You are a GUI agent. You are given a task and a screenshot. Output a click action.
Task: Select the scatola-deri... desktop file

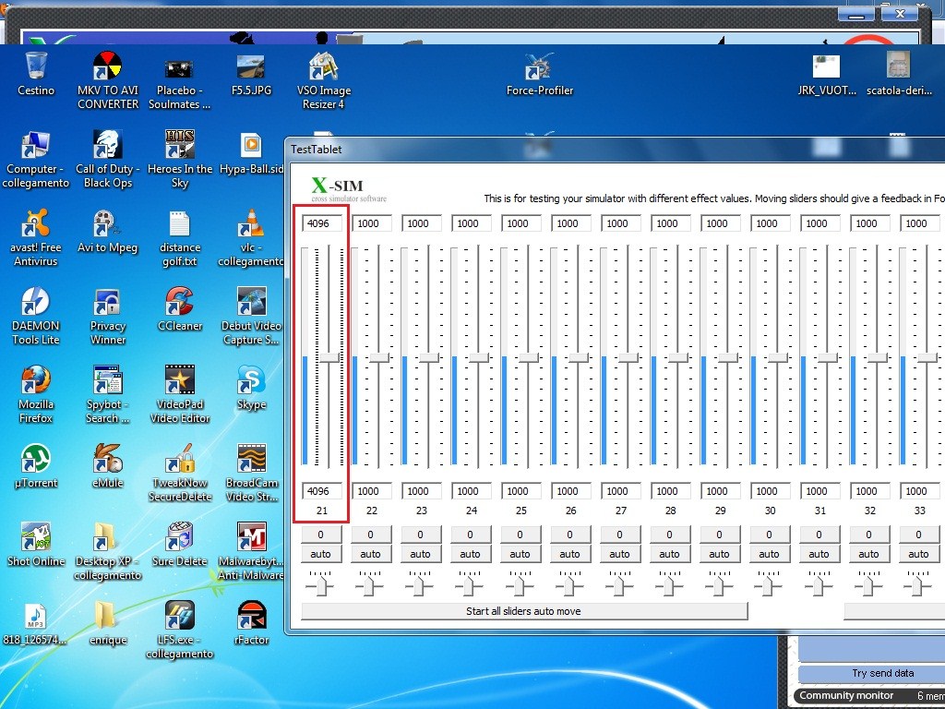coord(898,66)
